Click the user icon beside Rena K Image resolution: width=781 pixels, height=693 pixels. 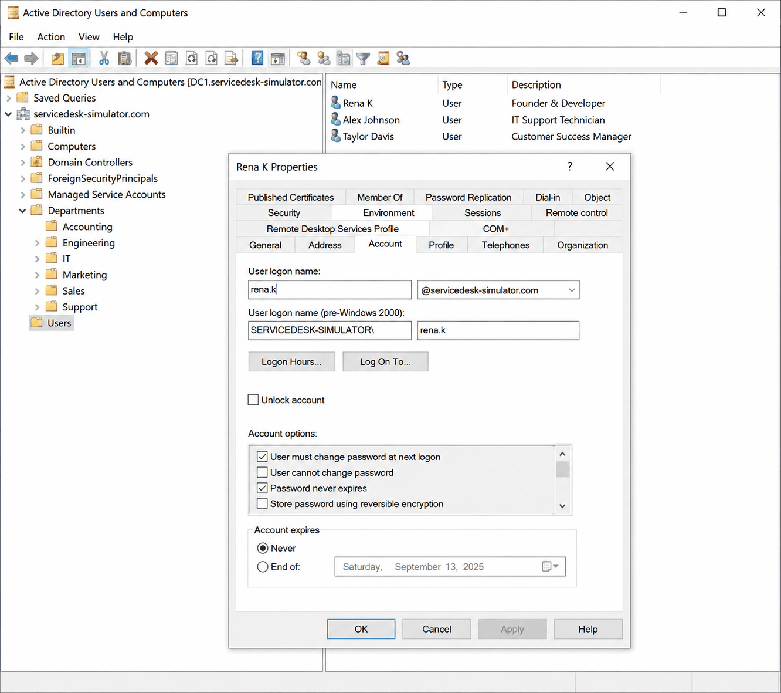coord(336,103)
